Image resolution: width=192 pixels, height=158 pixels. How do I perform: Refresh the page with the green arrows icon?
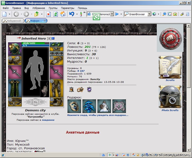(56, 14)
